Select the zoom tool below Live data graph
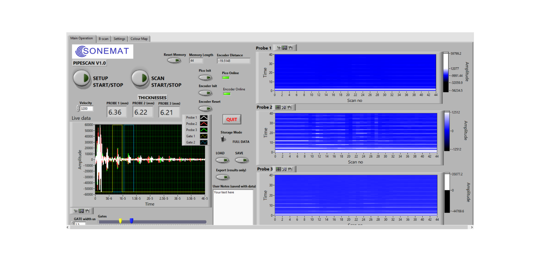The image size is (547, 272). click(82, 211)
